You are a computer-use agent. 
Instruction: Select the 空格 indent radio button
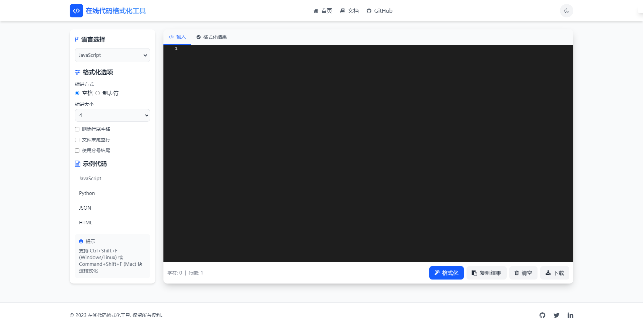click(77, 93)
